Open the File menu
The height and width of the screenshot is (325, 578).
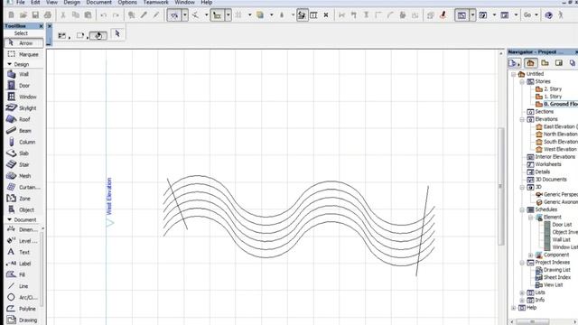pyautogui.click(x=21, y=2)
